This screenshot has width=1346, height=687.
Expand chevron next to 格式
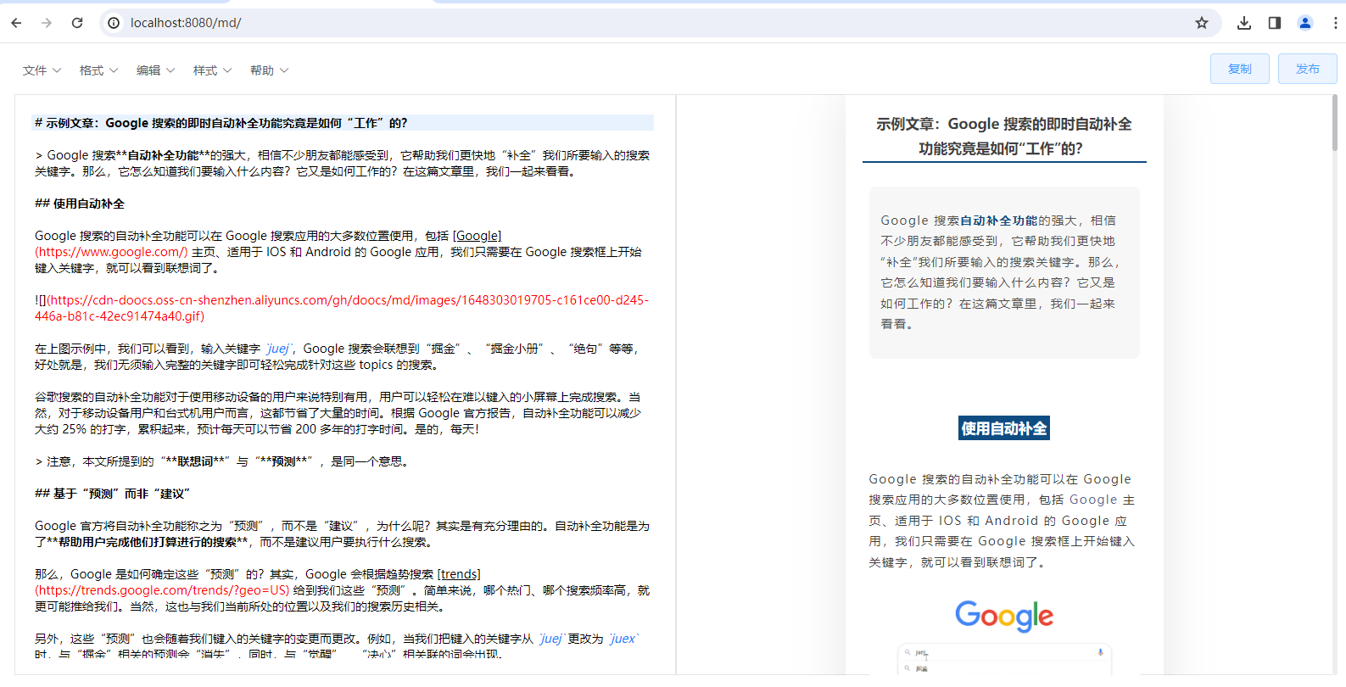coord(114,70)
